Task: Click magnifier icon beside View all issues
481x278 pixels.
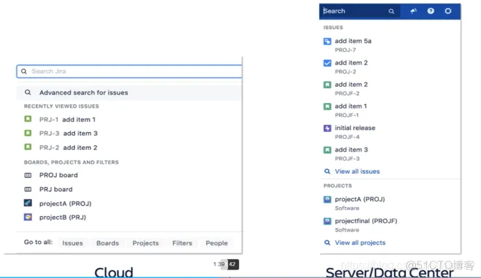Action: pyautogui.click(x=327, y=172)
